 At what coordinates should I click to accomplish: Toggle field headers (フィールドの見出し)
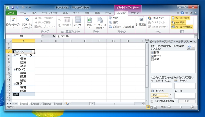[x=182, y=27]
